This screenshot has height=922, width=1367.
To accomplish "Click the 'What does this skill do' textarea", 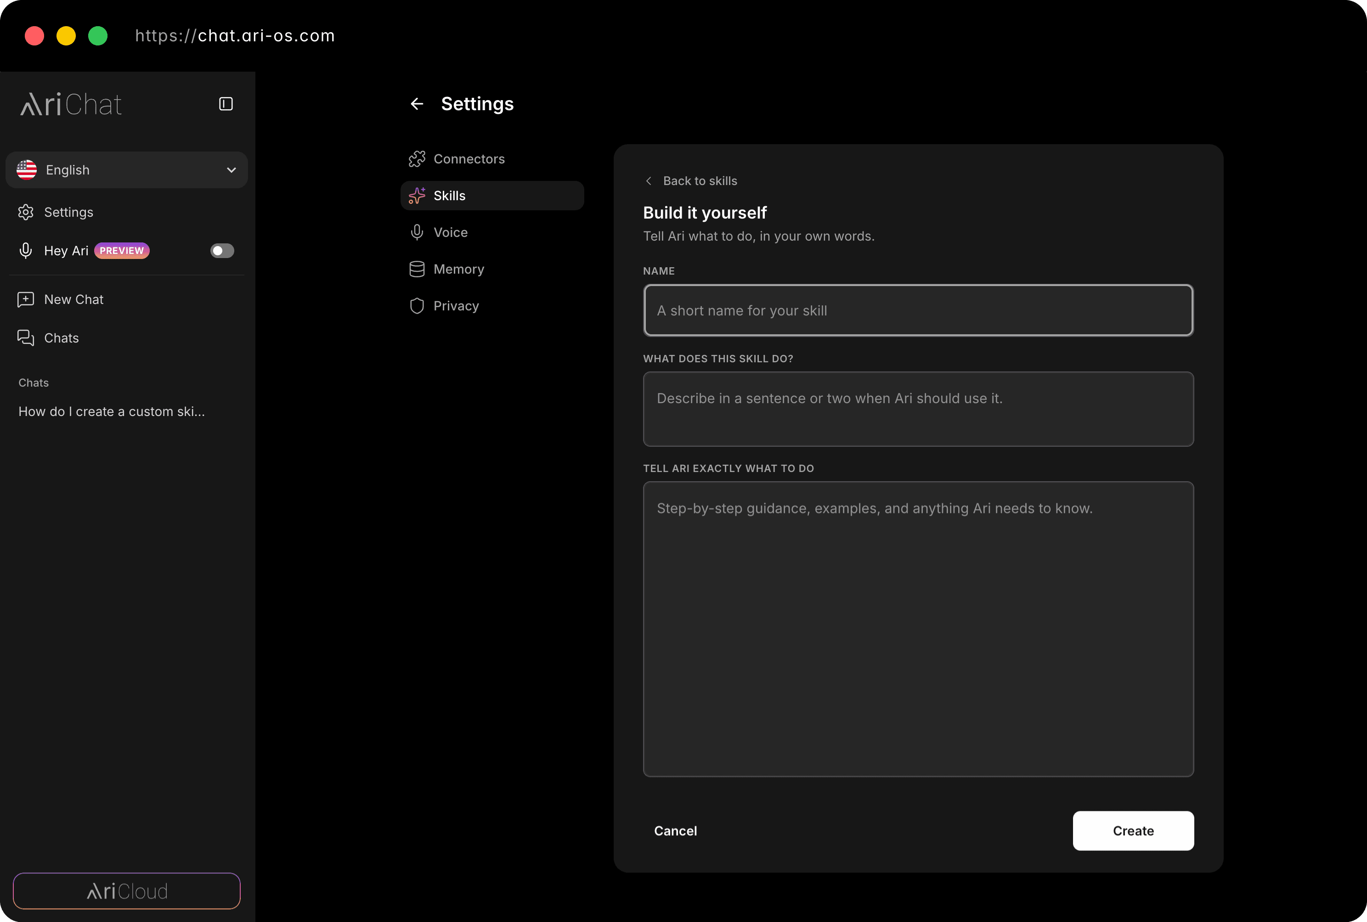I will click(918, 409).
